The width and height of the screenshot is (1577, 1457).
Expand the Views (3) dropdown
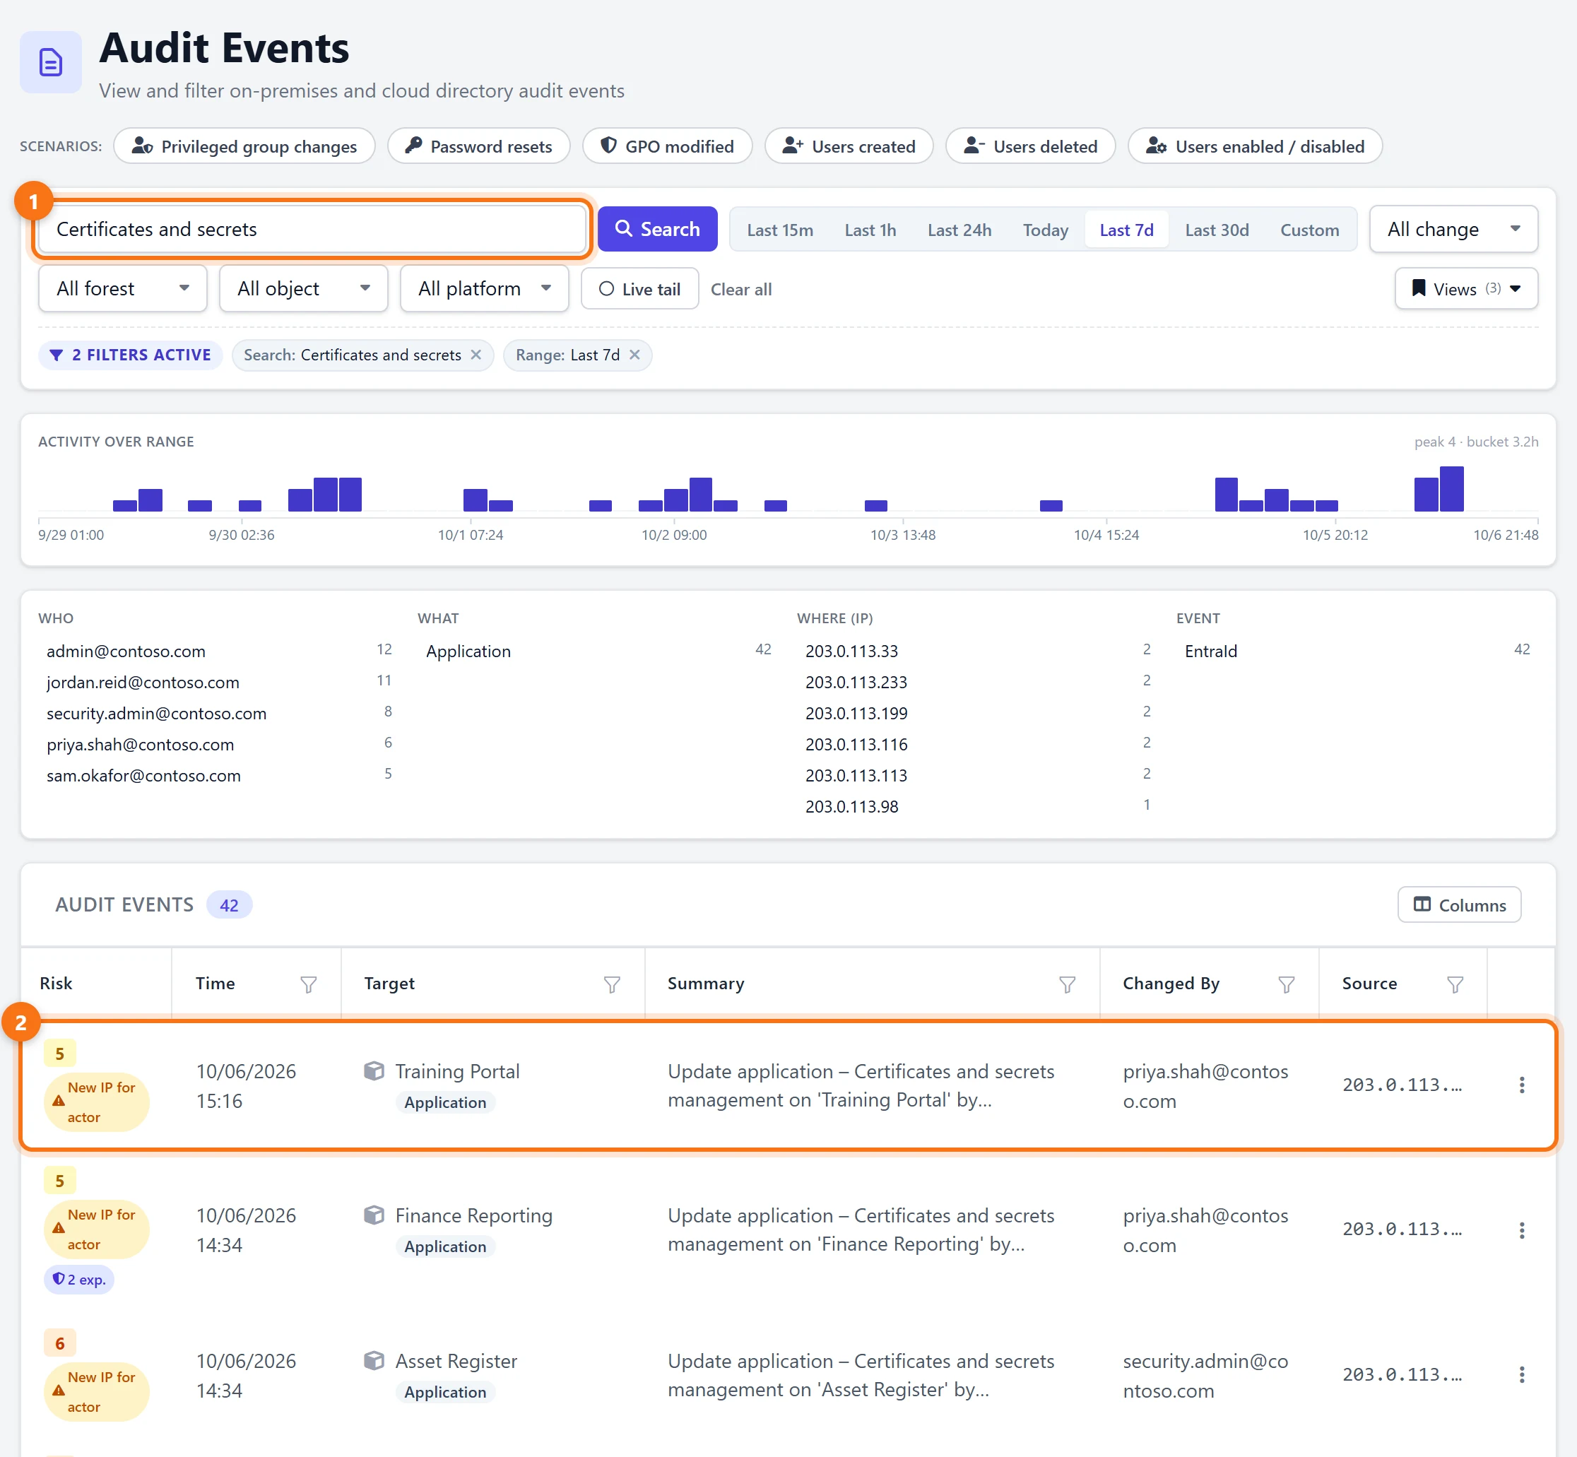click(1466, 288)
